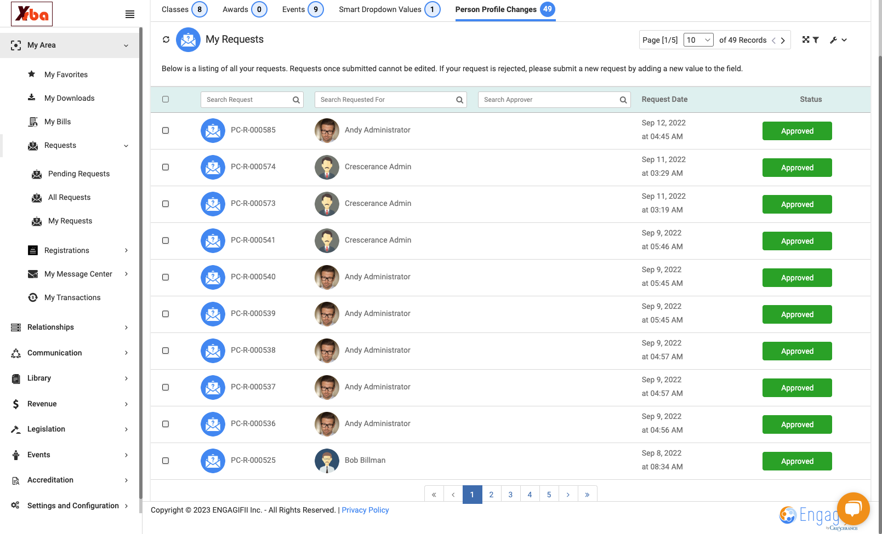Image resolution: width=882 pixels, height=534 pixels.
Task: Click Approved status for PC-R-000585
Action: click(797, 131)
